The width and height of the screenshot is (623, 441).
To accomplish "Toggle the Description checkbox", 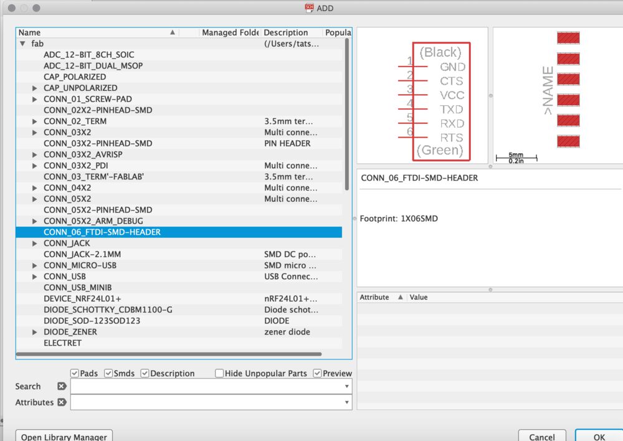I will tap(145, 374).
